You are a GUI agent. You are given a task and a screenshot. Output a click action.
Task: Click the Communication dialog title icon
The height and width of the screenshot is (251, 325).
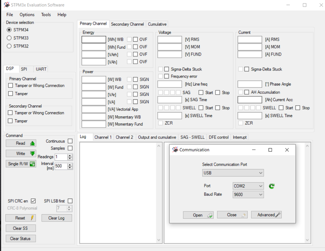click(x=175, y=150)
